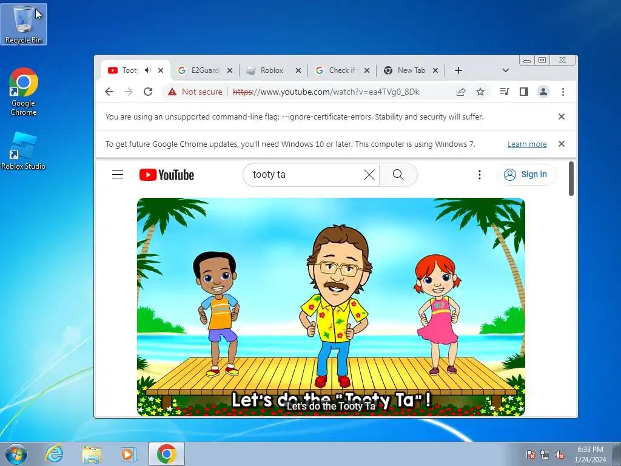Viewport: 621px width, 466px height.
Task: Open the Chrome side panel
Action: click(x=523, y=92)
